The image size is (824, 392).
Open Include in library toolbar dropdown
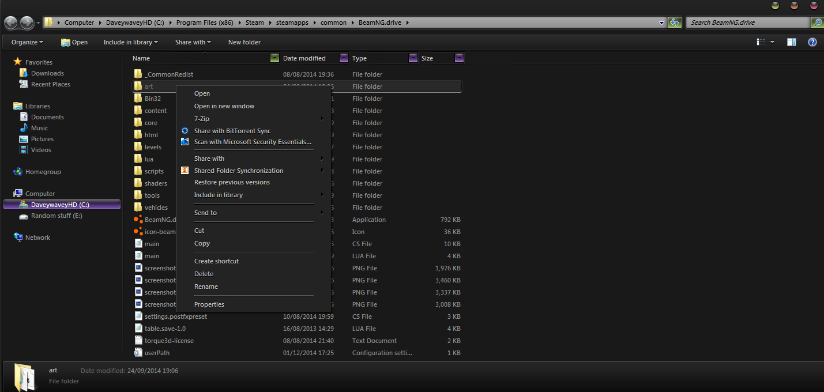130,42
